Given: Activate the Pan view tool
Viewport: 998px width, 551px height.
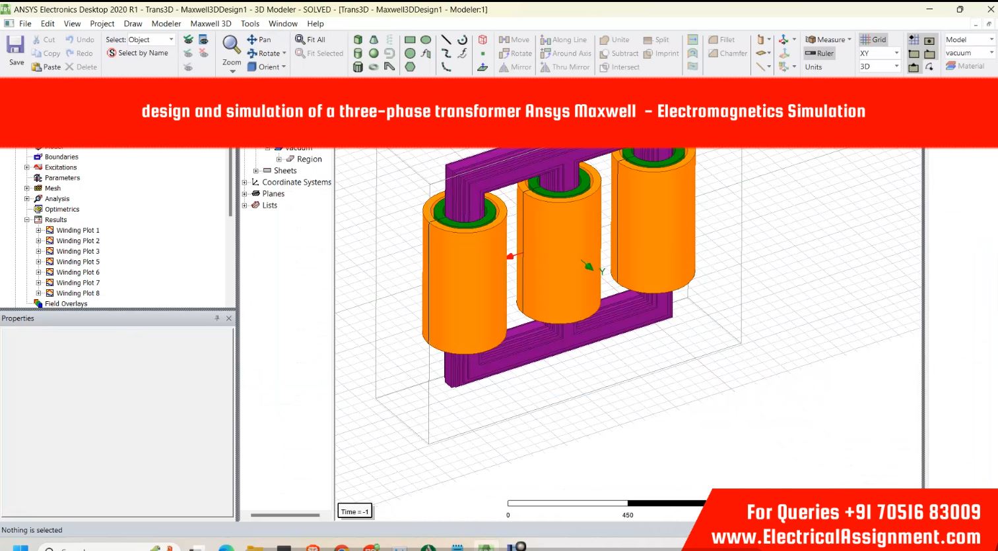Looking at the screenshot, I should [259, 40].
